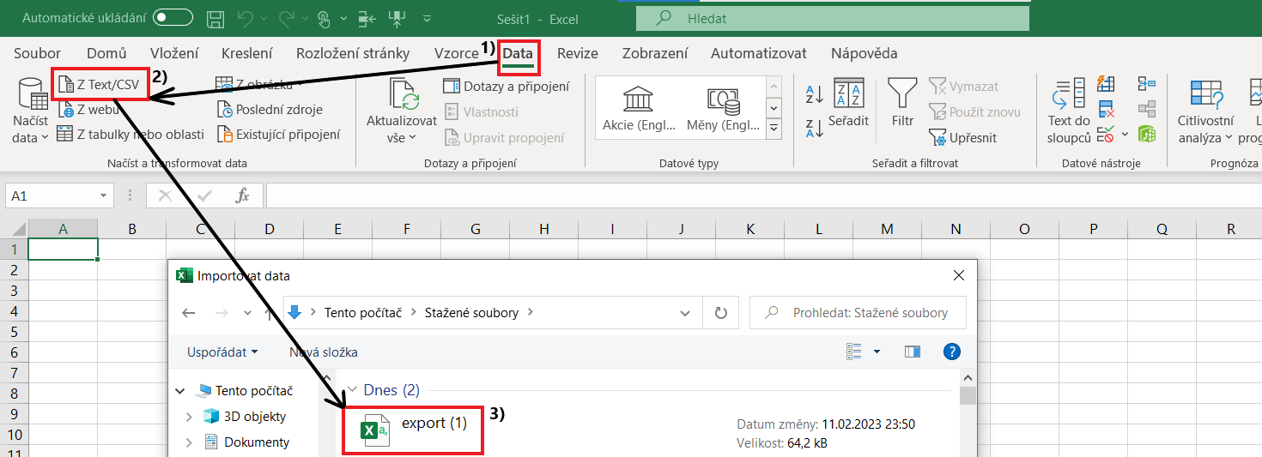
Task: Click Stažené soubory in the address breadcrumb
Action: coord(471,313)
